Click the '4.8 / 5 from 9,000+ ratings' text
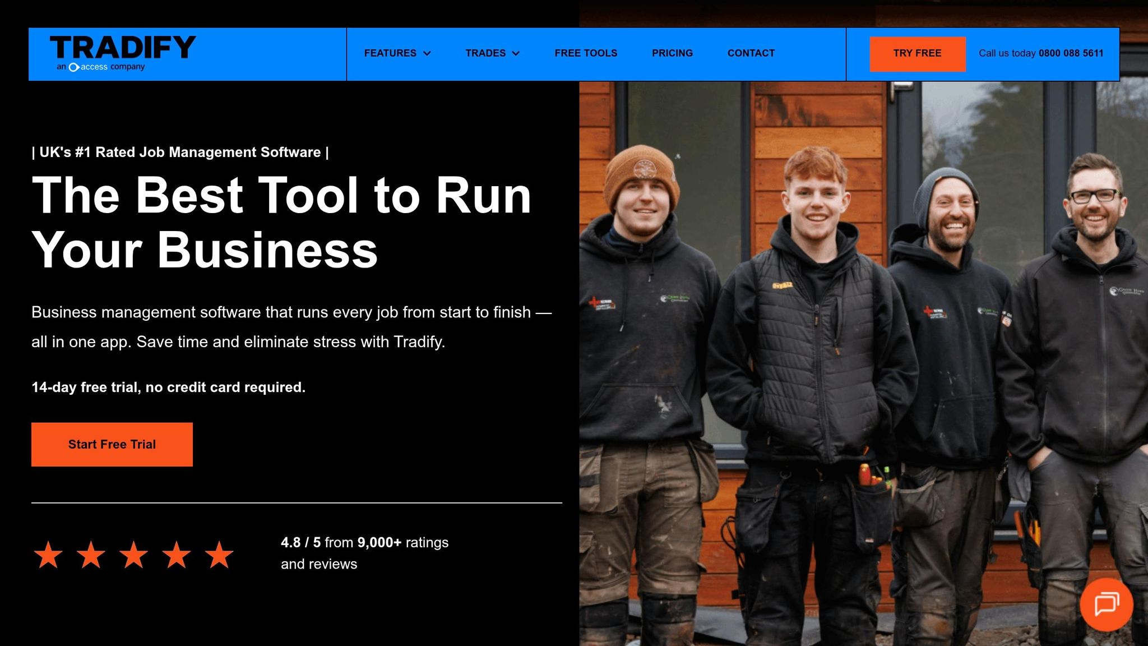 point(364,543)
